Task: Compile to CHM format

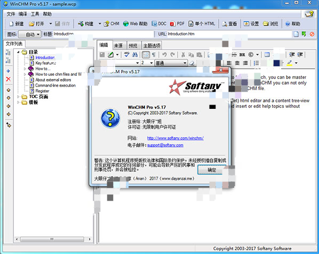Action: pos(111,24)
